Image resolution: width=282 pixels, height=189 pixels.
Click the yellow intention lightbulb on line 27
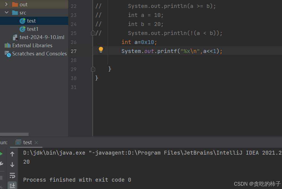[x=101, y=50]
